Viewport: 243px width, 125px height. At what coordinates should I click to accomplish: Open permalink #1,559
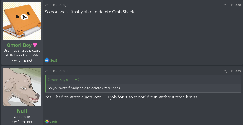pos(236,71)
